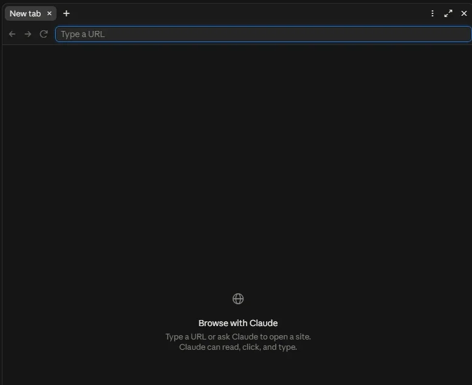Image resolution: width=472 pixels, height=385 pixels.
Task: Close the New tab tab
Action: tap(49, 13)
